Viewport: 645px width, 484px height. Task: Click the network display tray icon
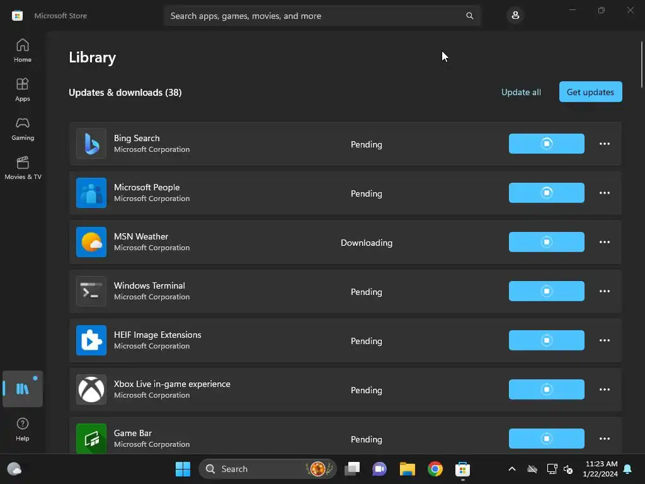[x=552, y=469]
